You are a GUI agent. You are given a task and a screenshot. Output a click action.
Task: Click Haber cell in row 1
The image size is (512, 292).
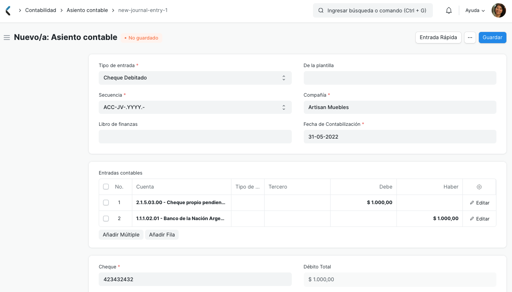point(430,203)
